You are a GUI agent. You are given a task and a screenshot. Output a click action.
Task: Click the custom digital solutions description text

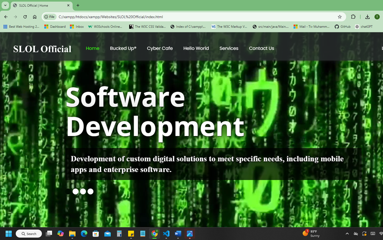[x=207, y=164]
